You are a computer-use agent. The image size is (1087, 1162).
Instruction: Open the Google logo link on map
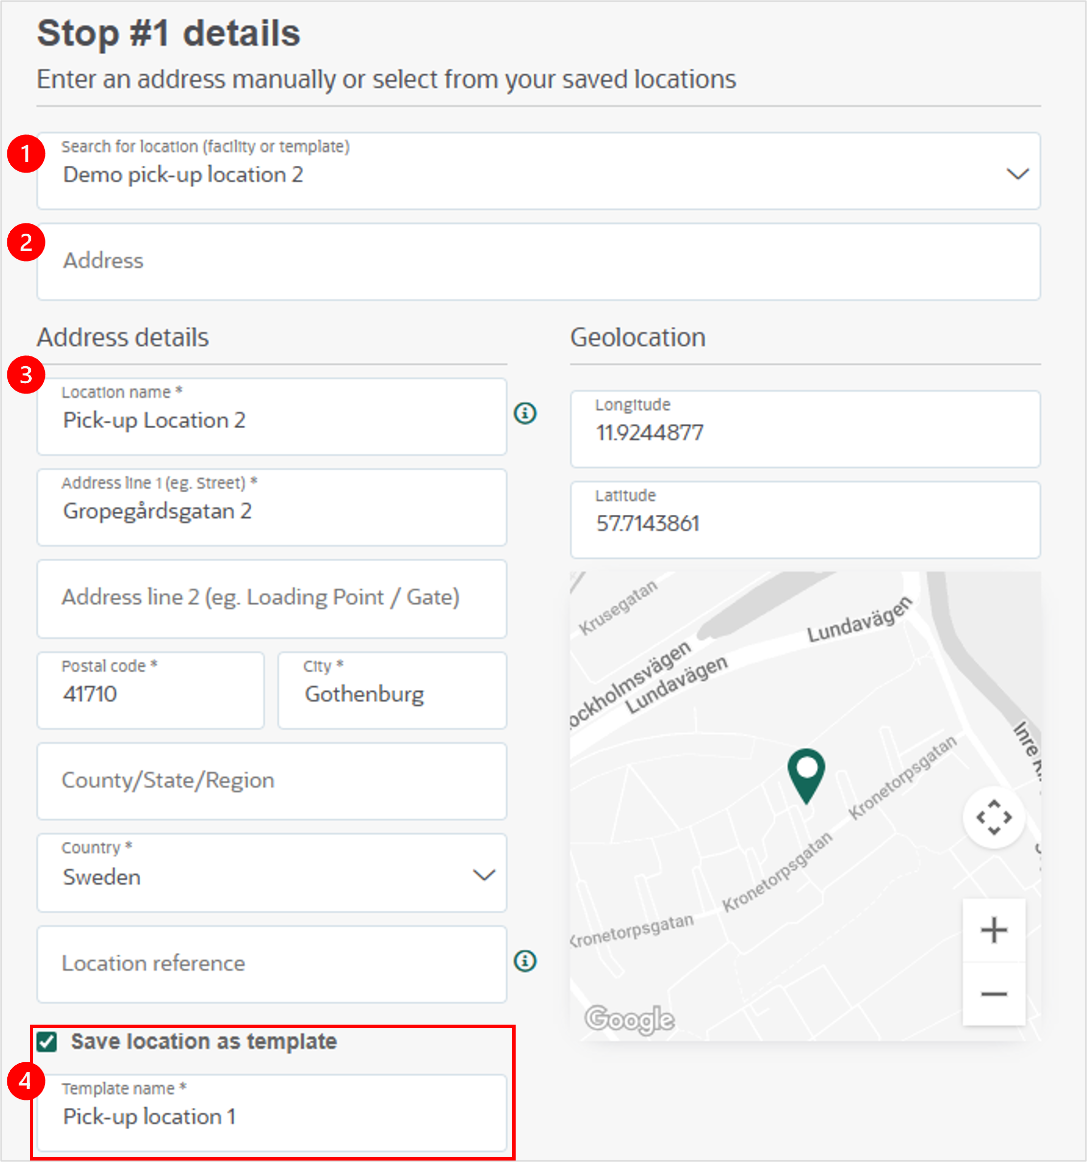coord(630,1020)
